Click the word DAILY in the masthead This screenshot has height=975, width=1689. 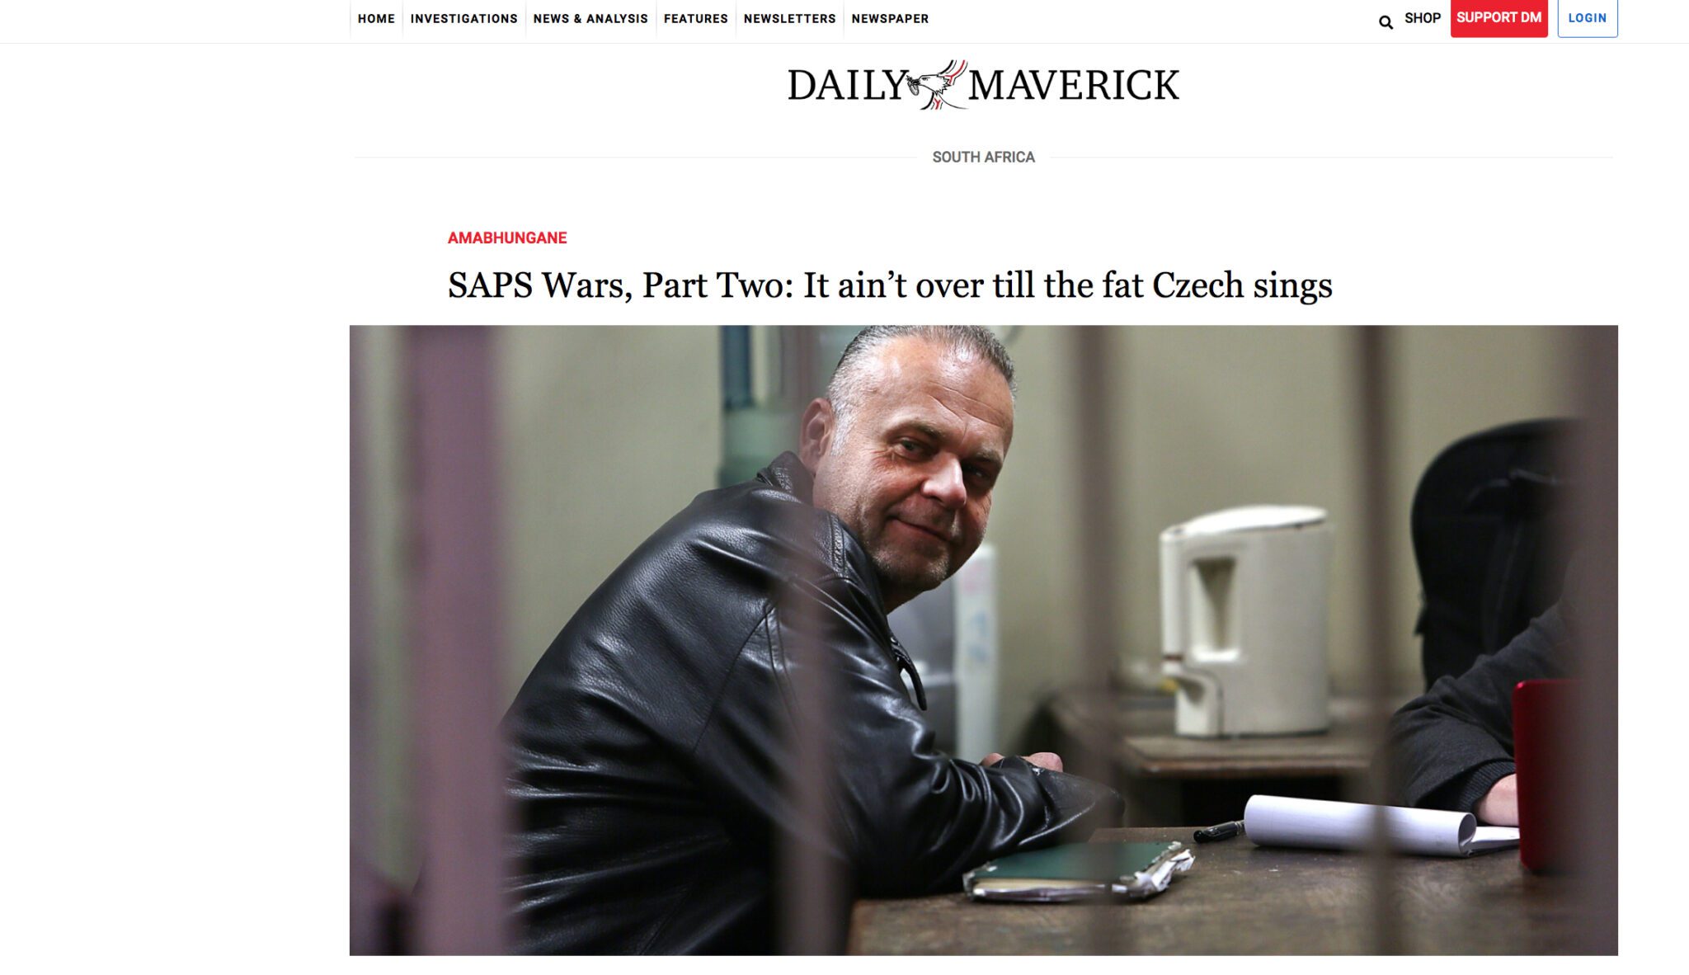[847, 86]
